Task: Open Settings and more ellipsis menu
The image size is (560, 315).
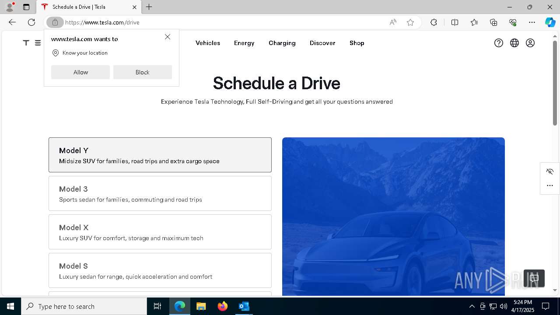Action: pyautogui.click(x=532, y=22)
